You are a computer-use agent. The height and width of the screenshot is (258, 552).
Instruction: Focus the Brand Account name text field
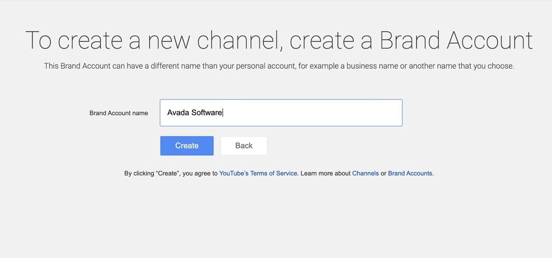[281, 113]
